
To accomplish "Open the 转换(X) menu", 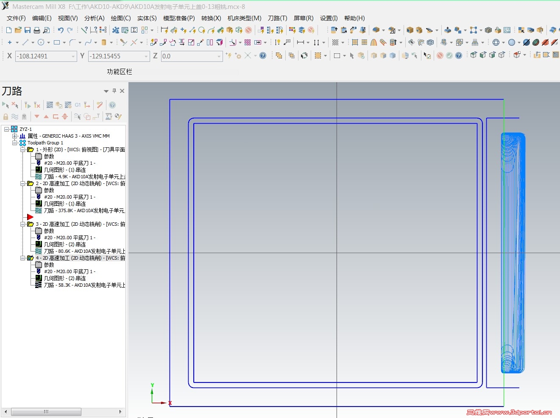I will pyautogui.click(x=211, y=18).
